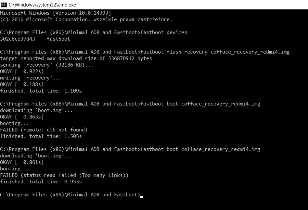Click the "OKAY [ 0.188s]" status line
The height and width of the screenshot is (210, 308).
tap(22, 84)
